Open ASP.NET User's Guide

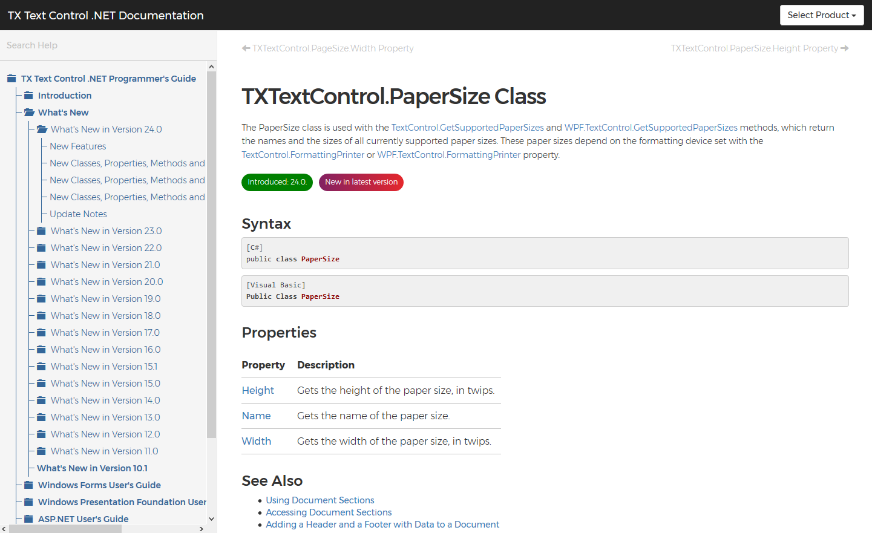pyautogui.click(x=84, y=519)
